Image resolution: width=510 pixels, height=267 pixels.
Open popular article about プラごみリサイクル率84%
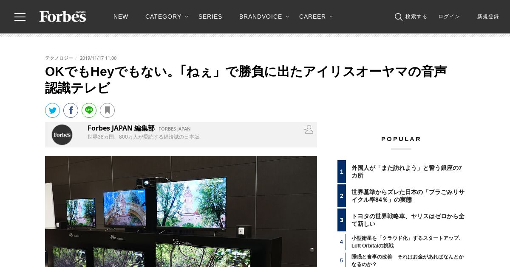pos(408,196)
